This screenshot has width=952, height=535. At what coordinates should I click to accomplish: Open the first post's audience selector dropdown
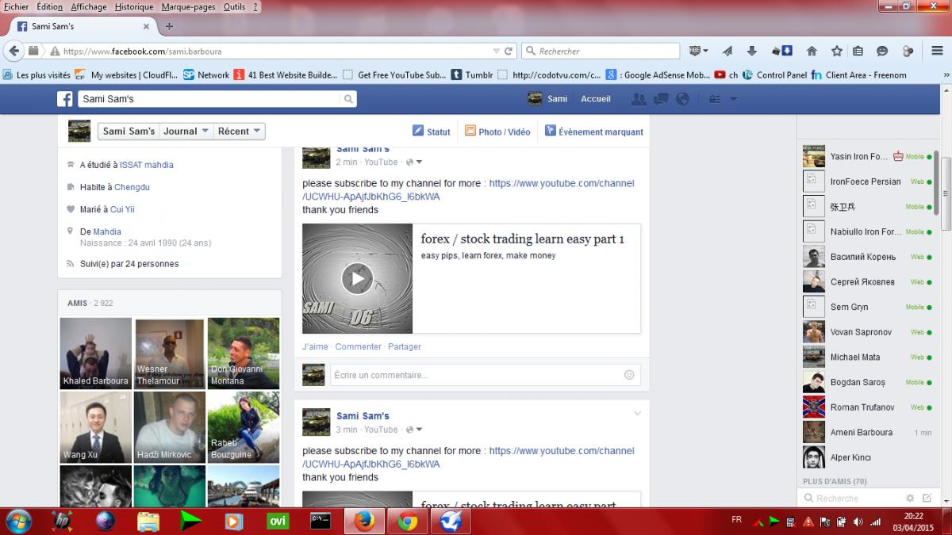[x=414, y=162]
